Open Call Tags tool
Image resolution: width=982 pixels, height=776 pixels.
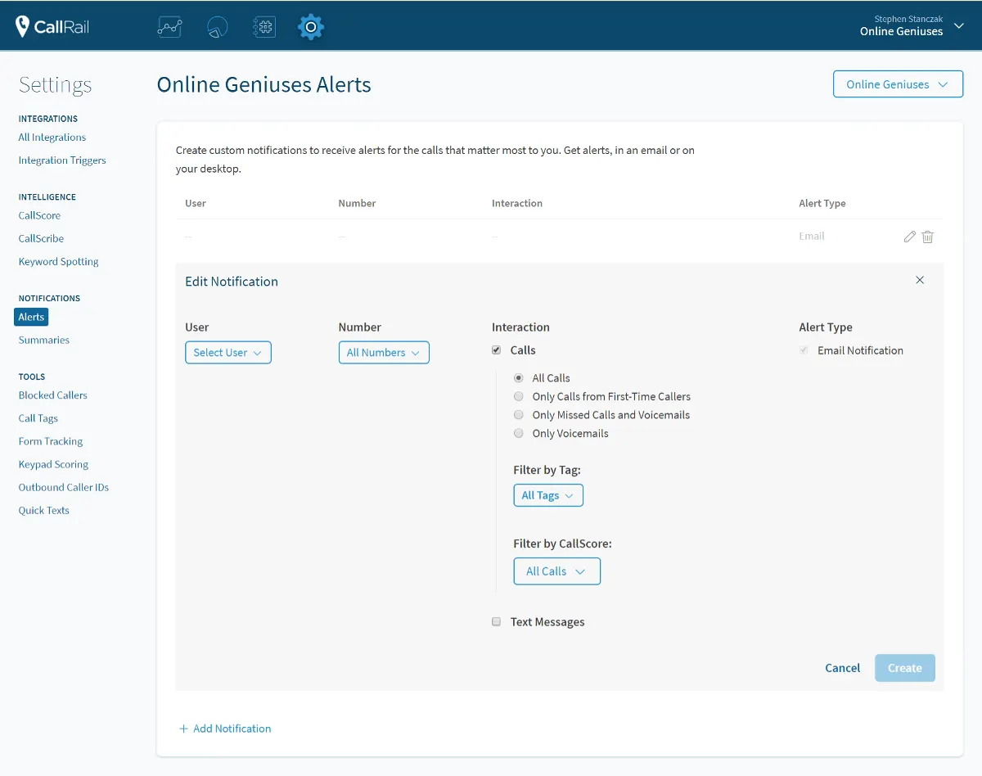tap(38, 418)
